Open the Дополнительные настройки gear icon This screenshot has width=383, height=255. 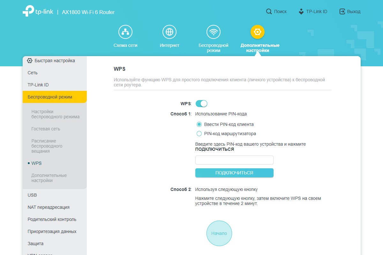(258, 32)
